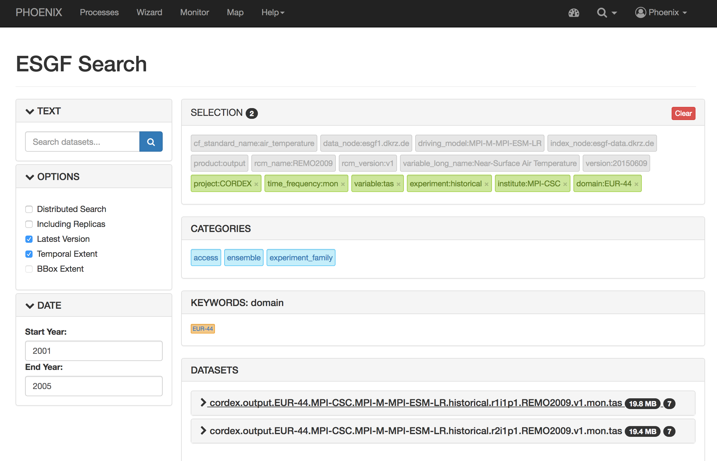Click the rcm_version:v1 tag

coord(368,163)
